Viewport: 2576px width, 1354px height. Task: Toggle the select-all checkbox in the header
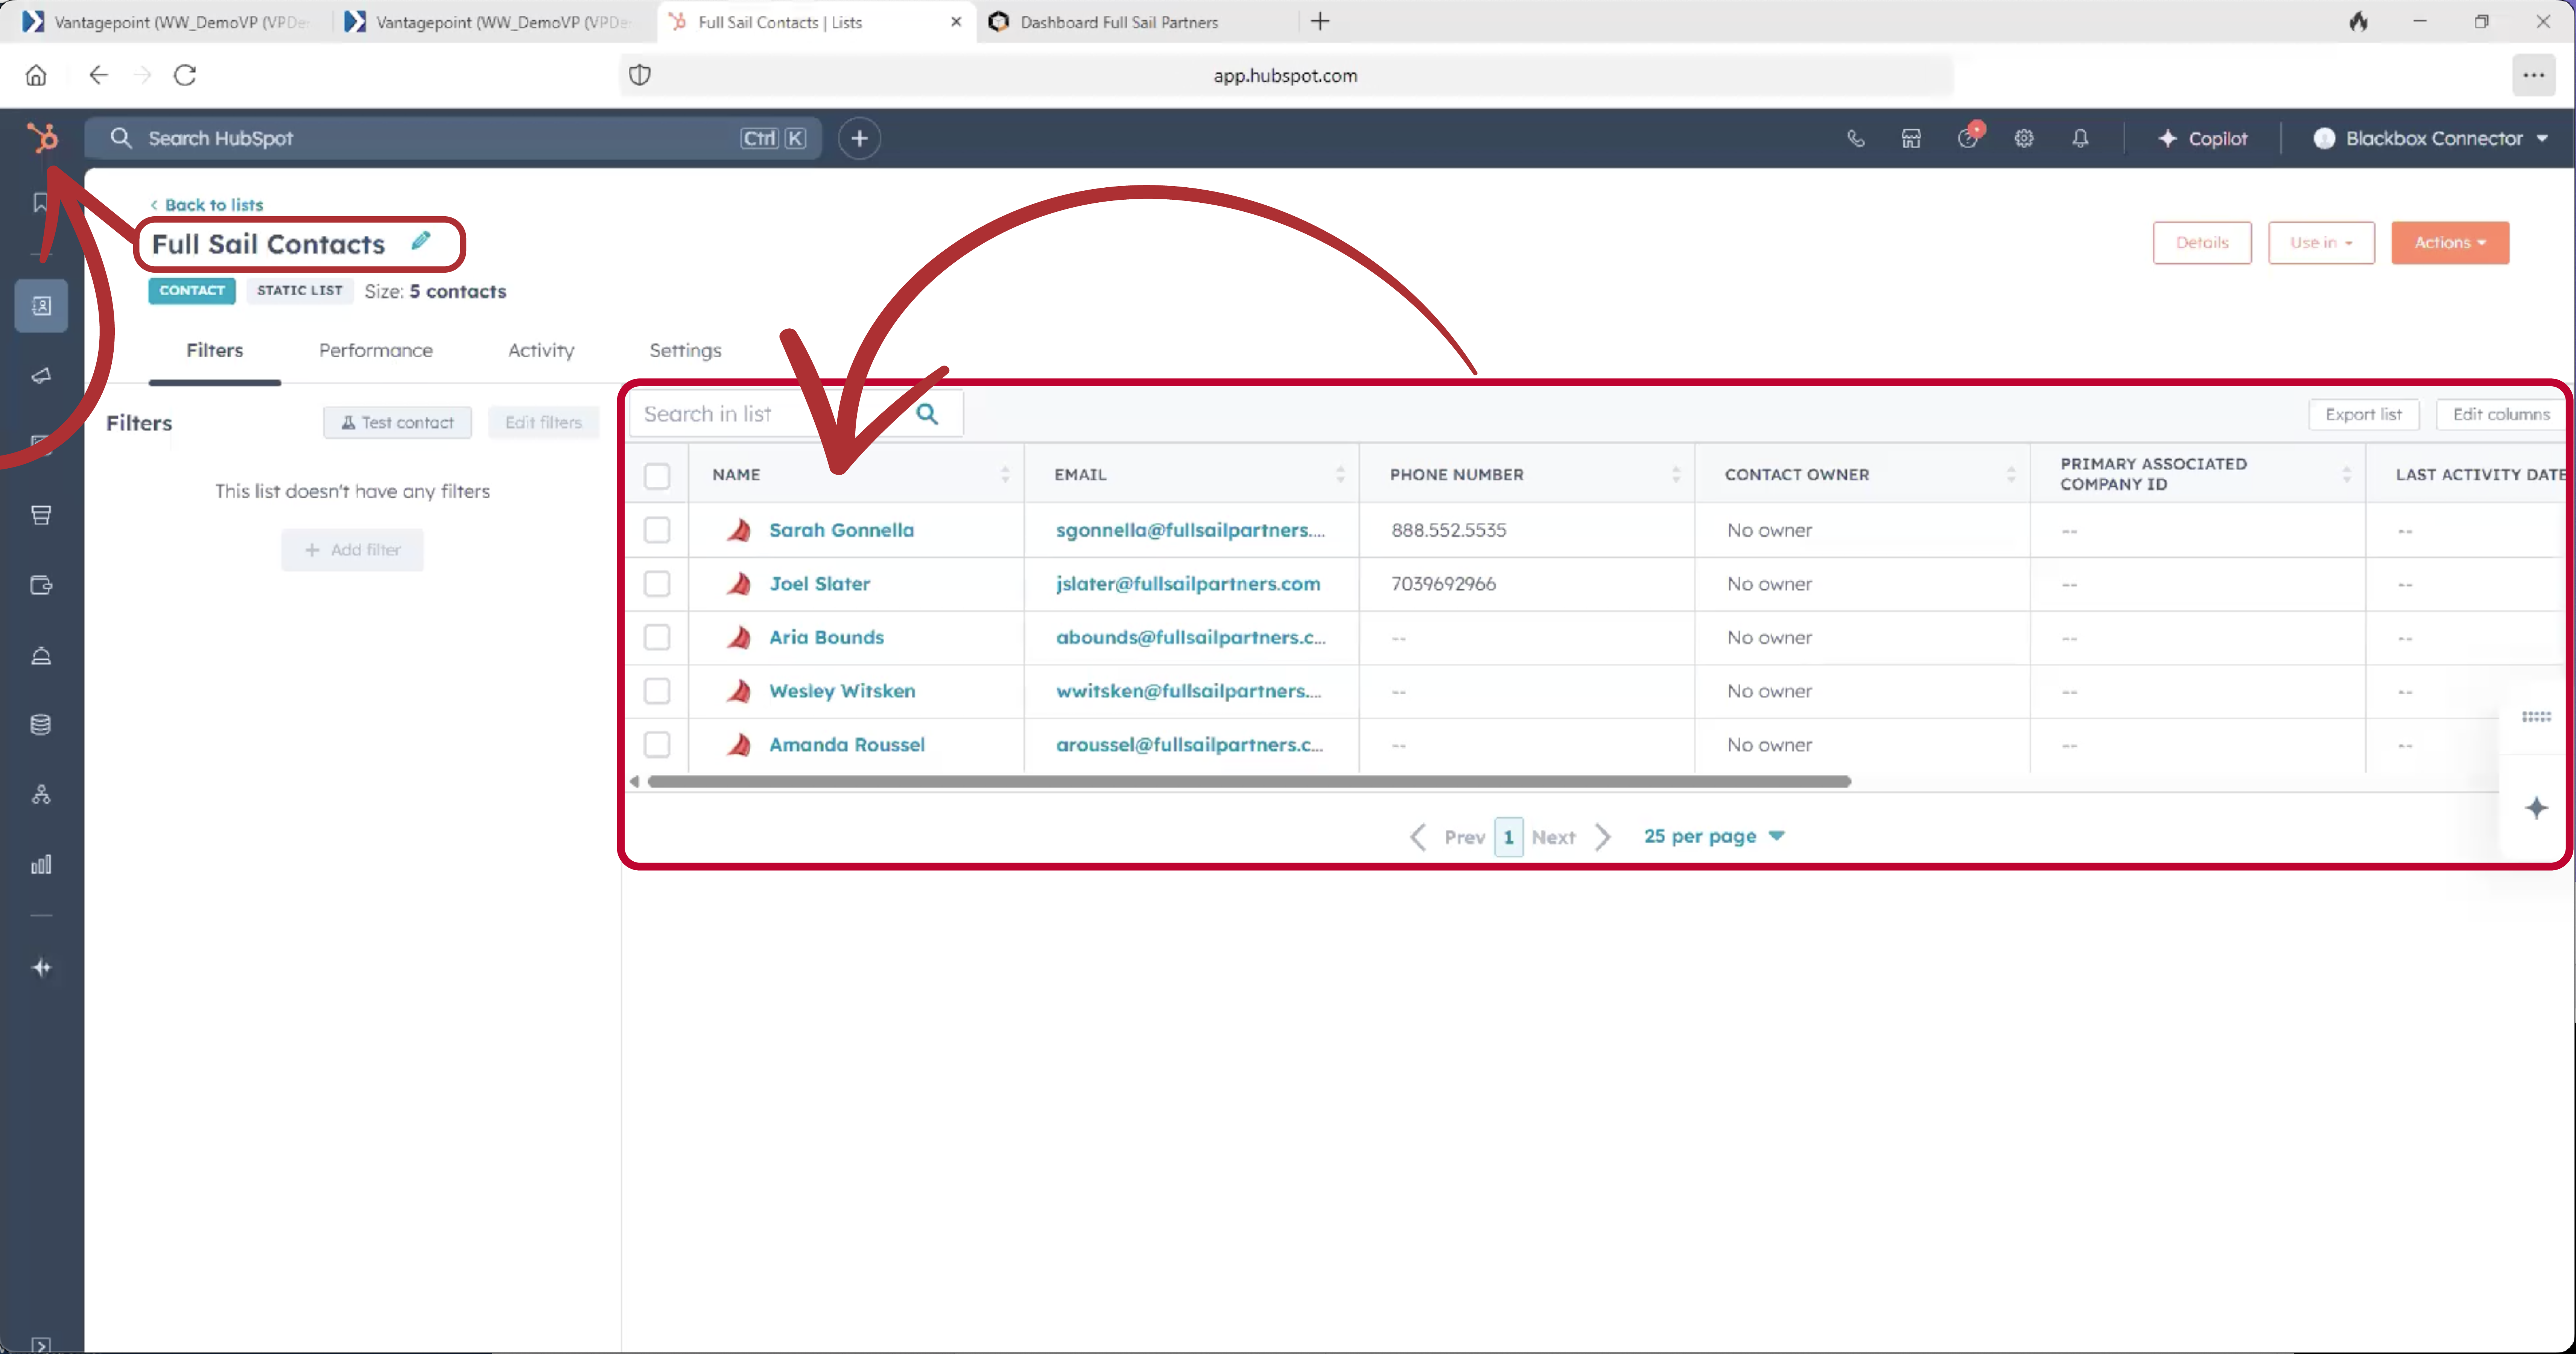657,476
